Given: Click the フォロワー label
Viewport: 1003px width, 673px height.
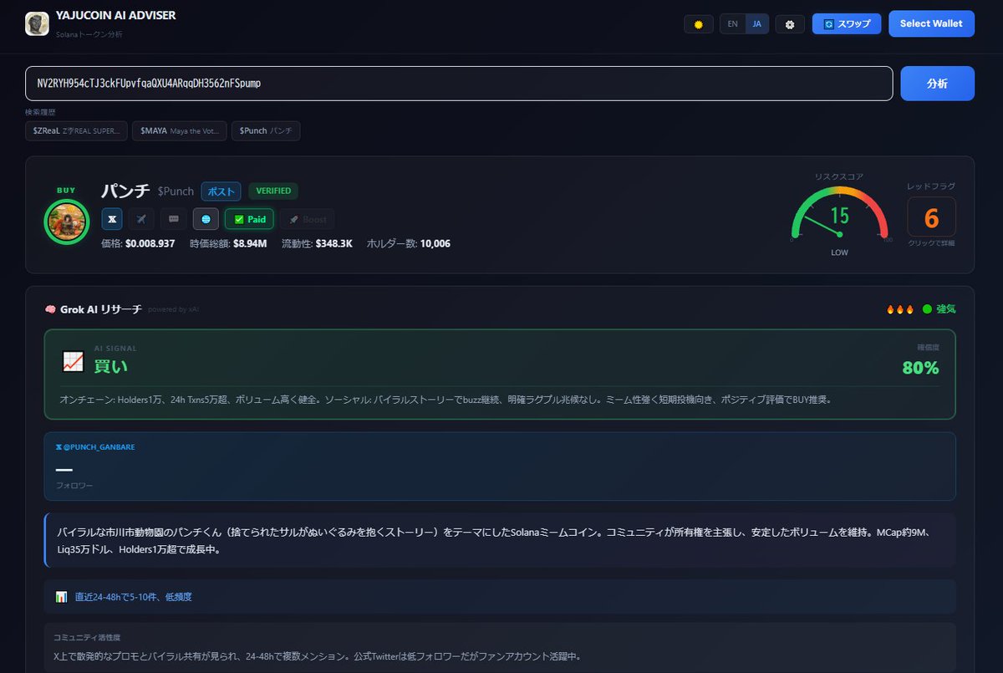Looking at the screenshot, I should [x=74, y=485].
